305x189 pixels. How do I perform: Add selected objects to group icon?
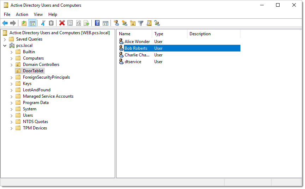[x=157, y=23]
